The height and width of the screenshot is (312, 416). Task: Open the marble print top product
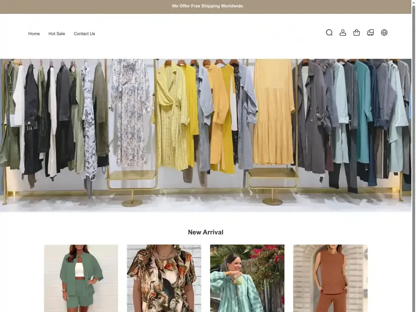point(164,278)
